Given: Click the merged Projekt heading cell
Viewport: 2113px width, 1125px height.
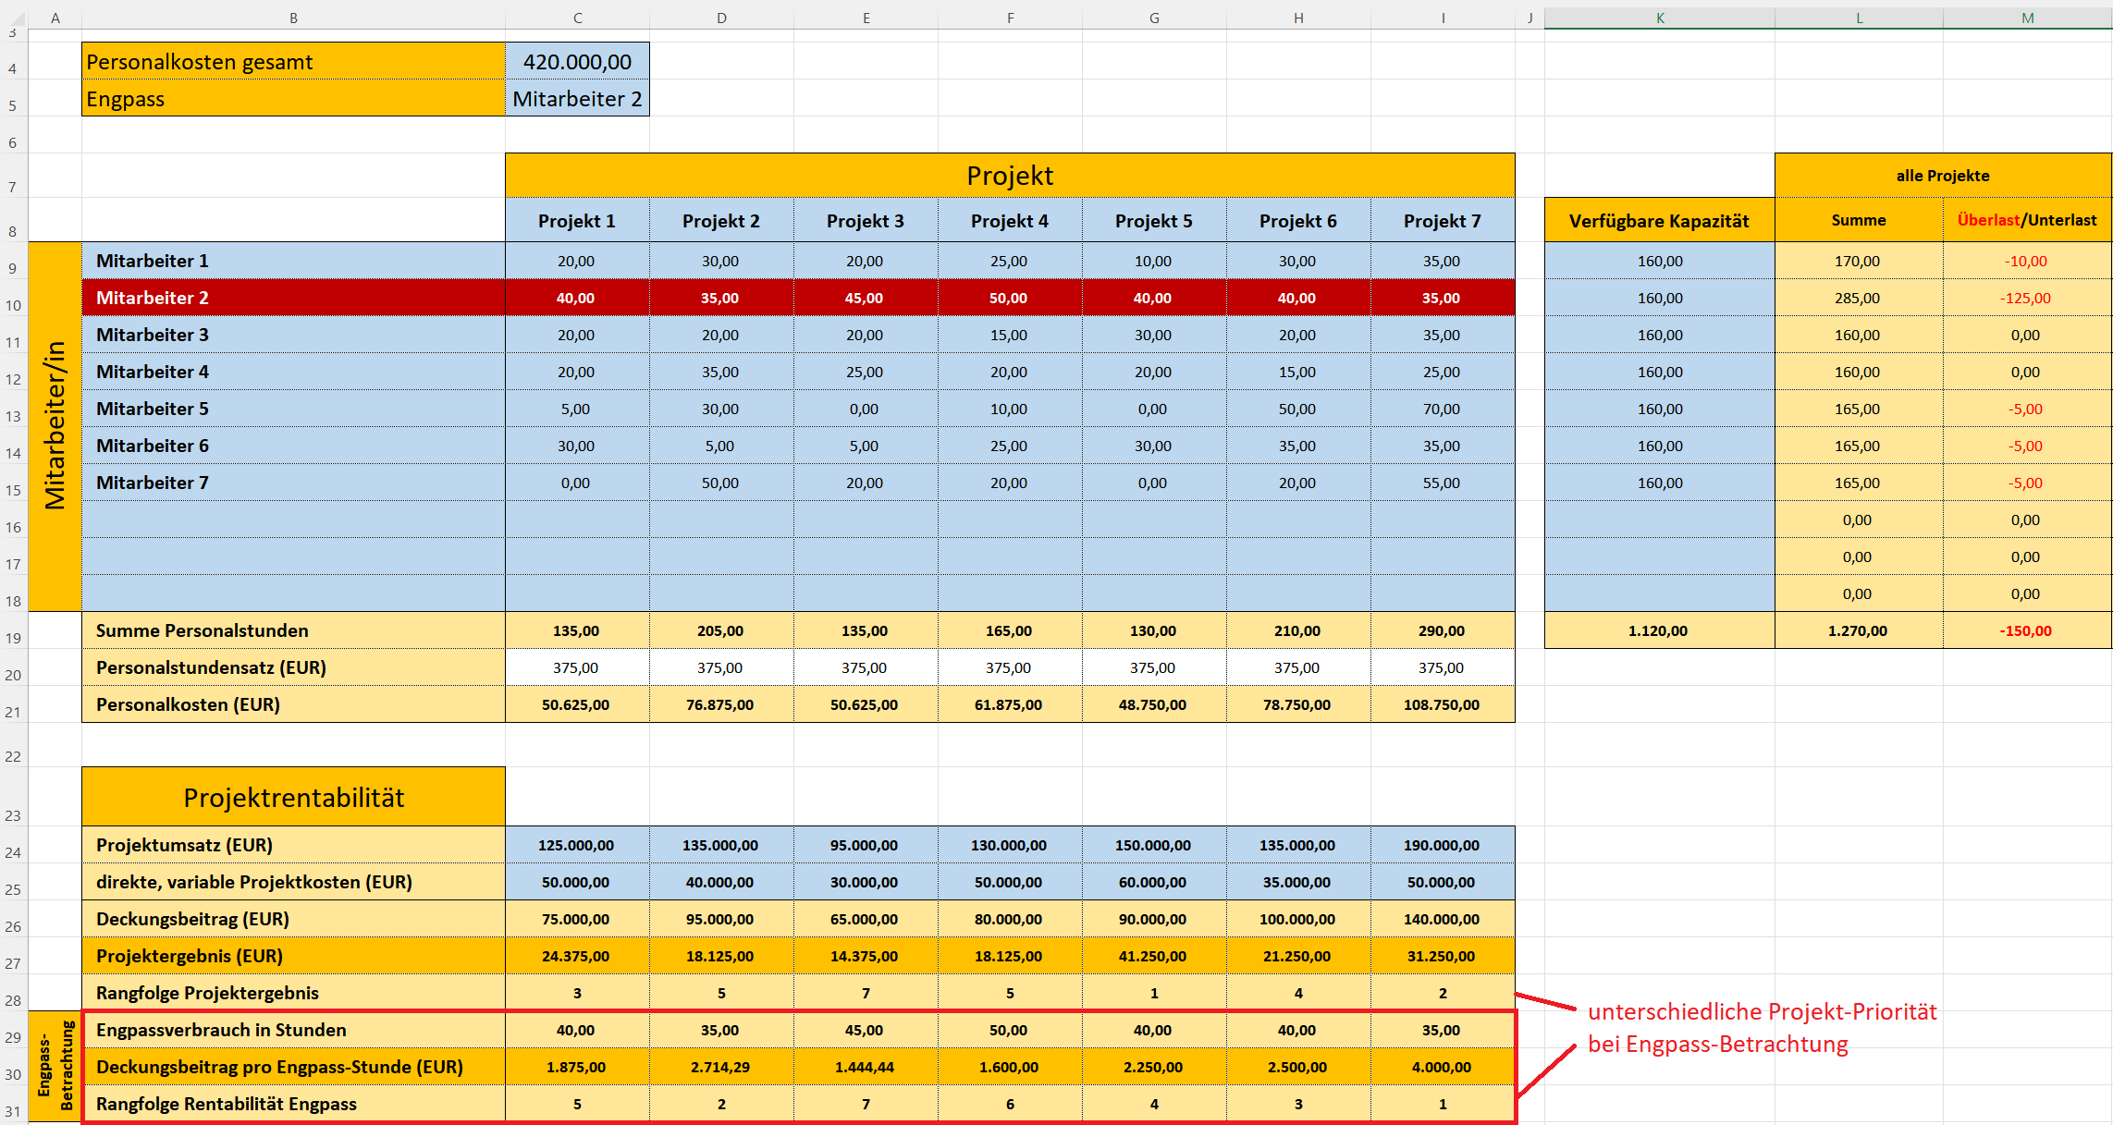Looking at the screenshot, I should 1010,176.
